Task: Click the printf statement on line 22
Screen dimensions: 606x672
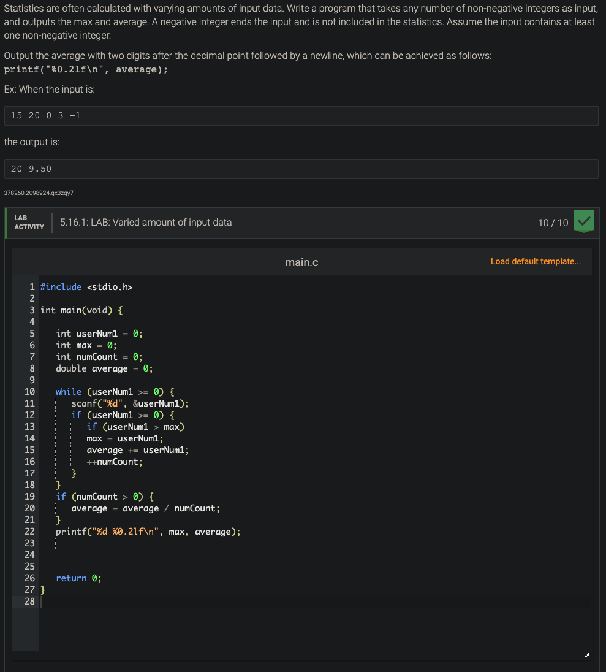Action: pos(141,531)
